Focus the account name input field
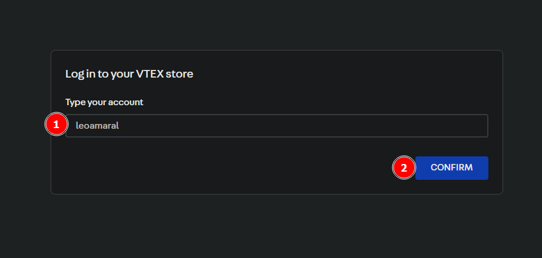 (x=277, y=126)
